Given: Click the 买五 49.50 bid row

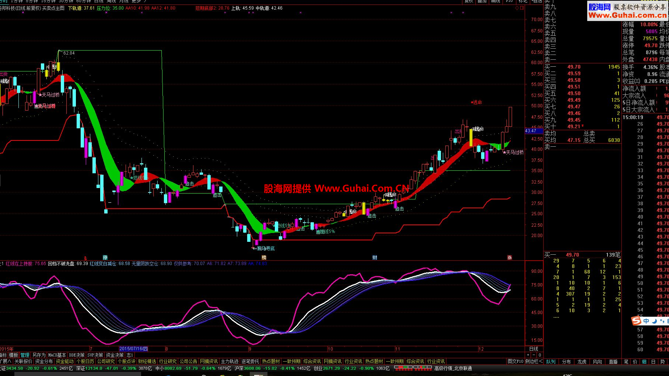Looking at the screenshot, I should [x=582, y=94].
